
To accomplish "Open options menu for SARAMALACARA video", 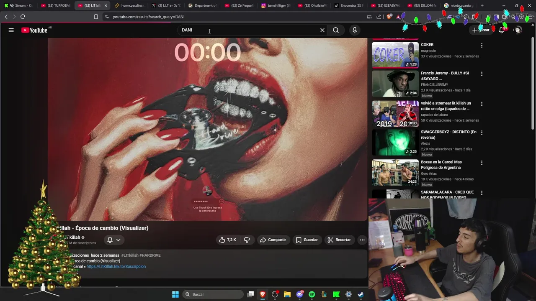I will coord(482,193).
